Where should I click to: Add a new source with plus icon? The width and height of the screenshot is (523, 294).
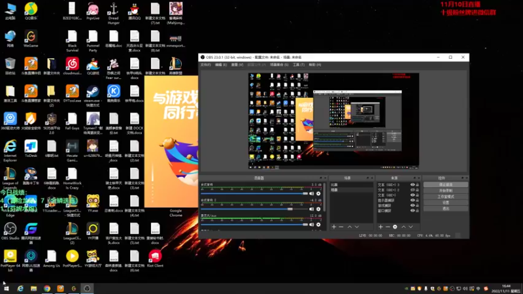click(x=380, y=227)
